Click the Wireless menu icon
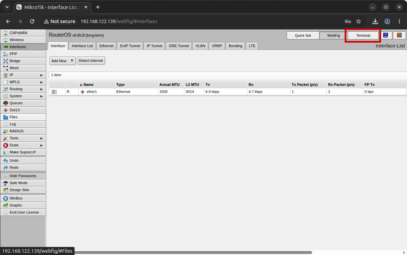This screenshot has width=407, height=255. coord(6,40)
